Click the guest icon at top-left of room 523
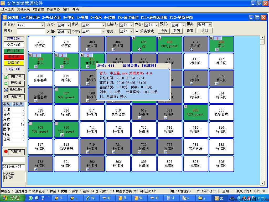 click(x=185, y=106)
